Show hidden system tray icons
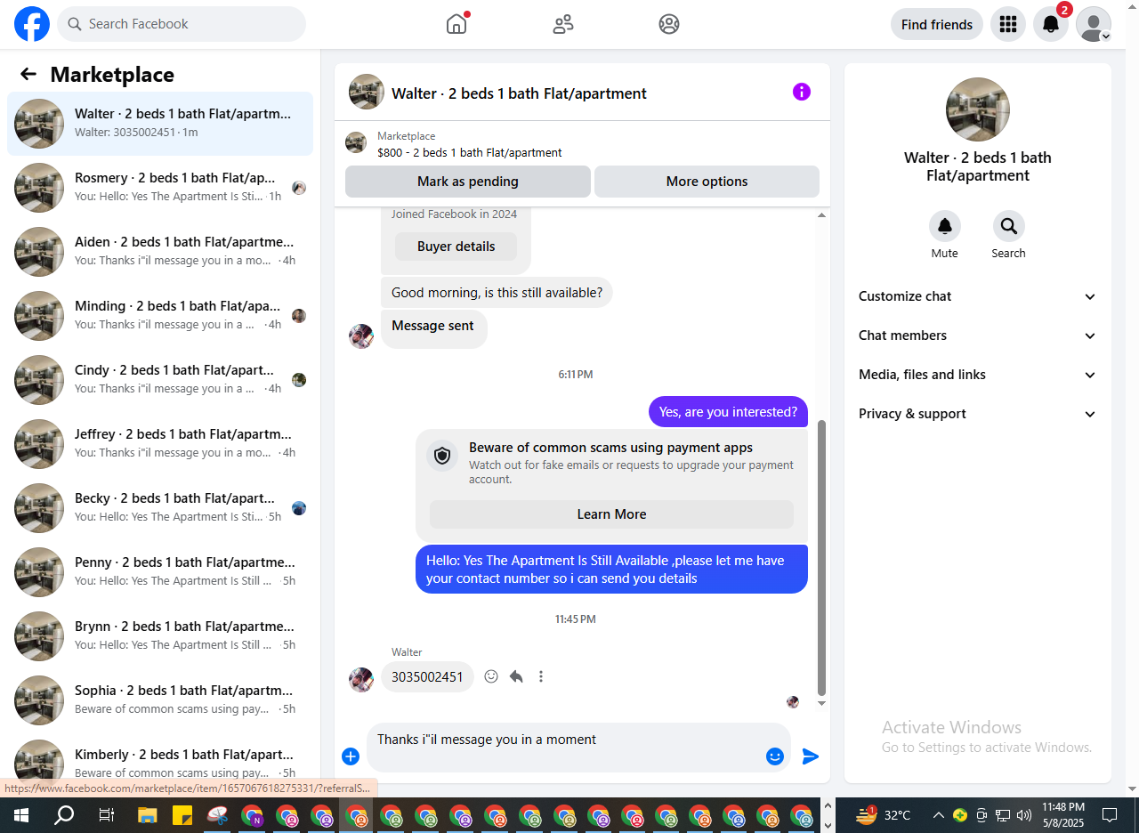The width and height of the screenshot is (1139, 833). click(x=939, y=814)
